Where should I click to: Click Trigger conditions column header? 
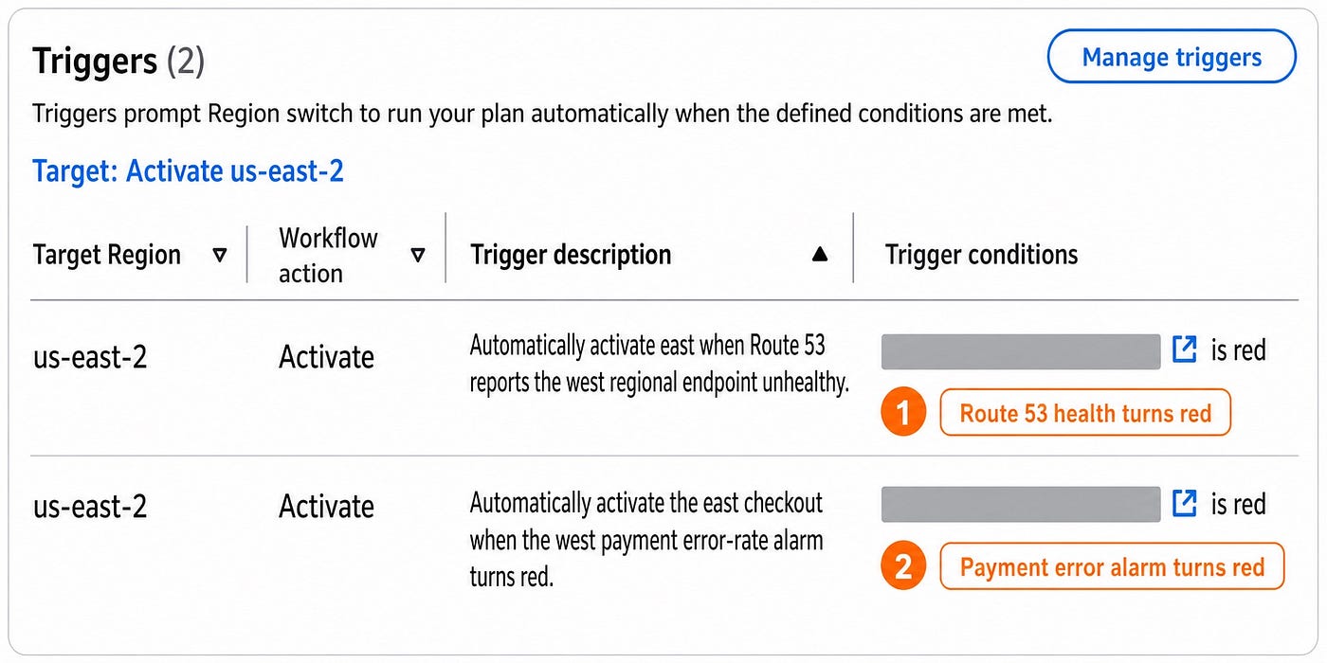[x=981, y=254]
